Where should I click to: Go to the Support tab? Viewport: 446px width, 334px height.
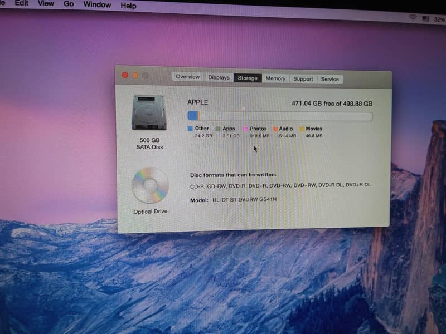(x=303, y=79)
